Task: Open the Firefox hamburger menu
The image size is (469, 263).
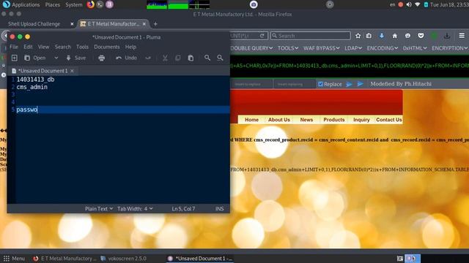Action: pos(462,36)
